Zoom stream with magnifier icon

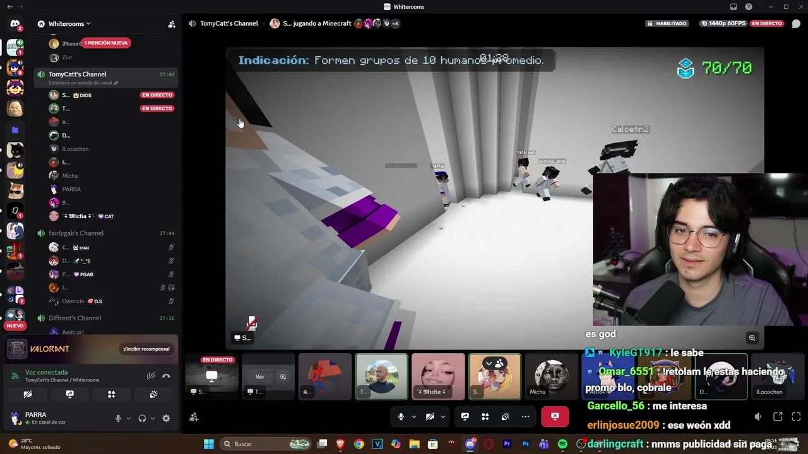(x=752, y=338)
